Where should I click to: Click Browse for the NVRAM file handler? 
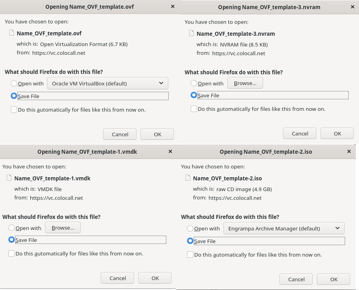tap(245, 83)
